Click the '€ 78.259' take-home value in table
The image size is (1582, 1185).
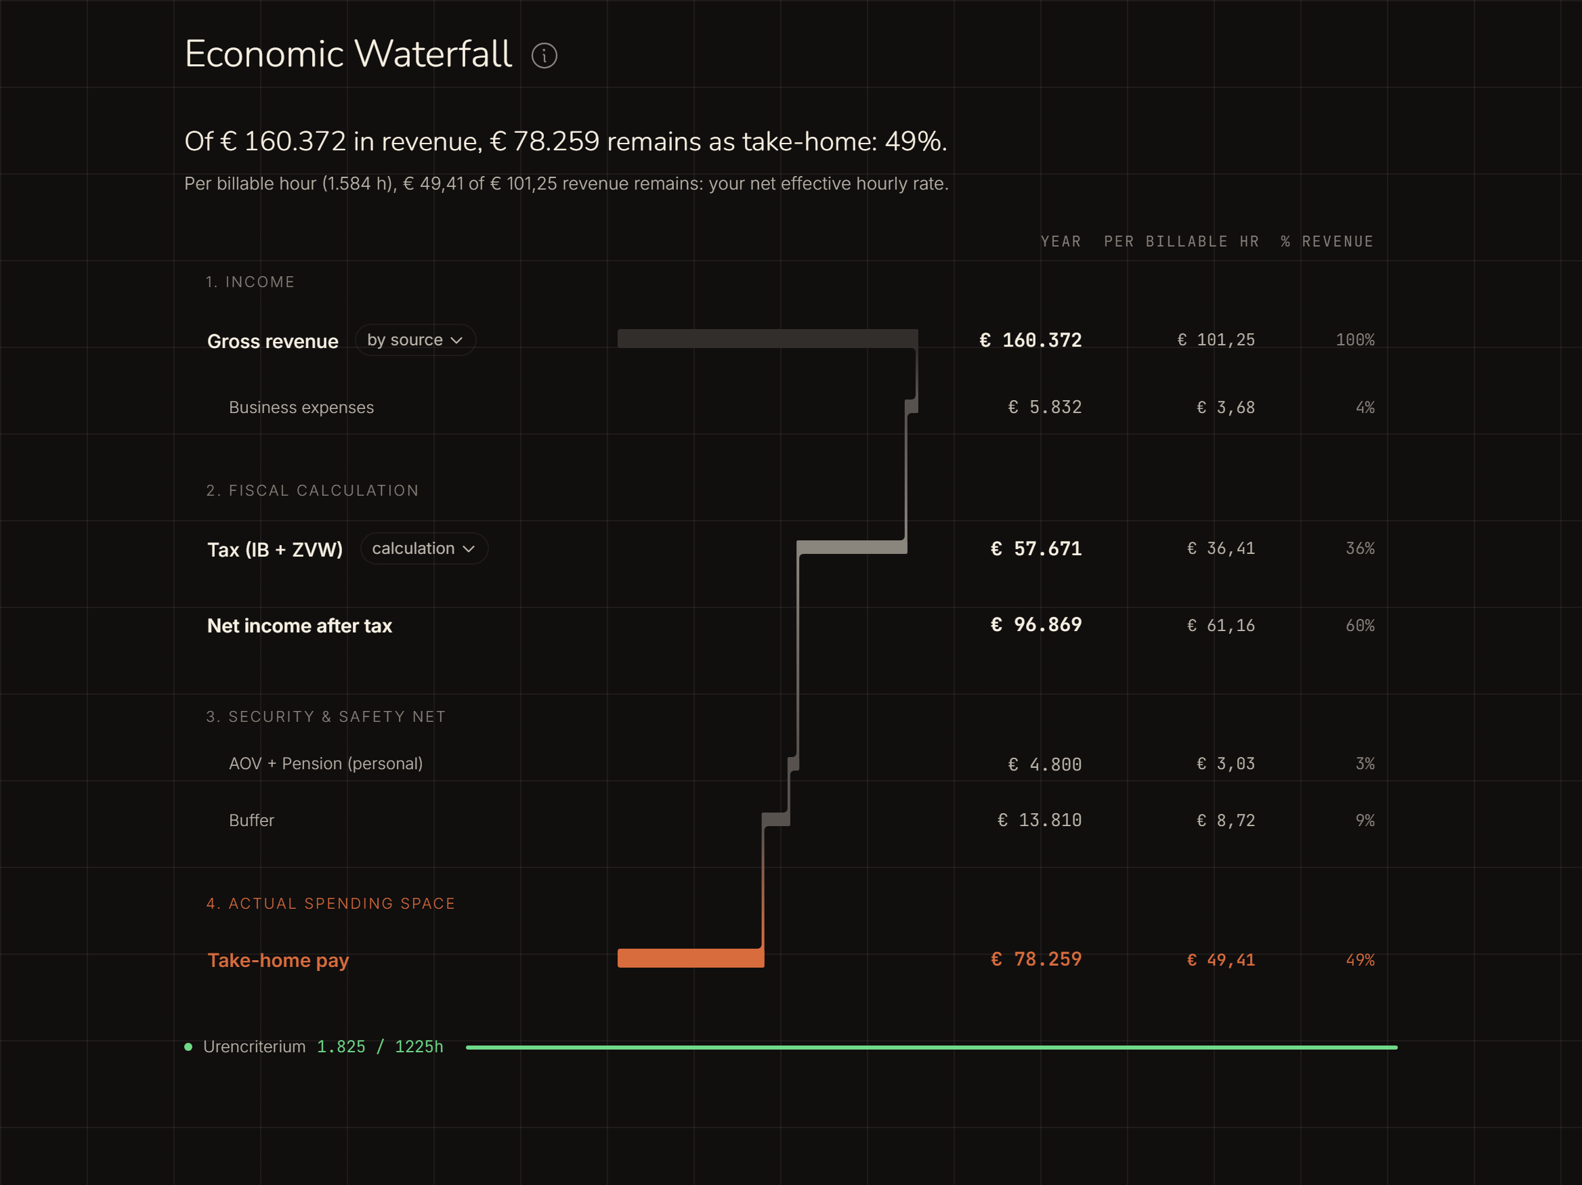point(1035,959)
